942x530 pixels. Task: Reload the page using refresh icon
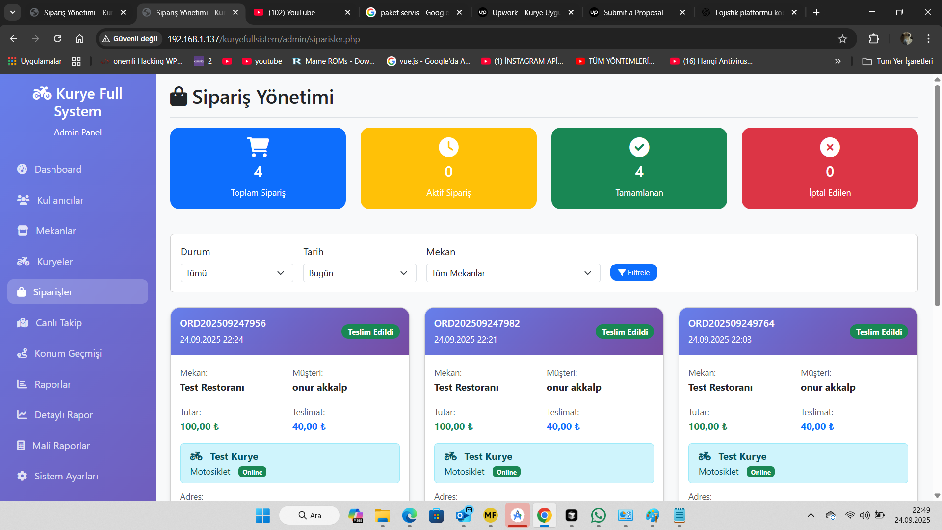(57, 39)
